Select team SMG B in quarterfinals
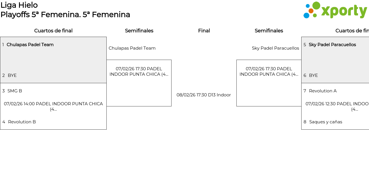 pos(15,91)
